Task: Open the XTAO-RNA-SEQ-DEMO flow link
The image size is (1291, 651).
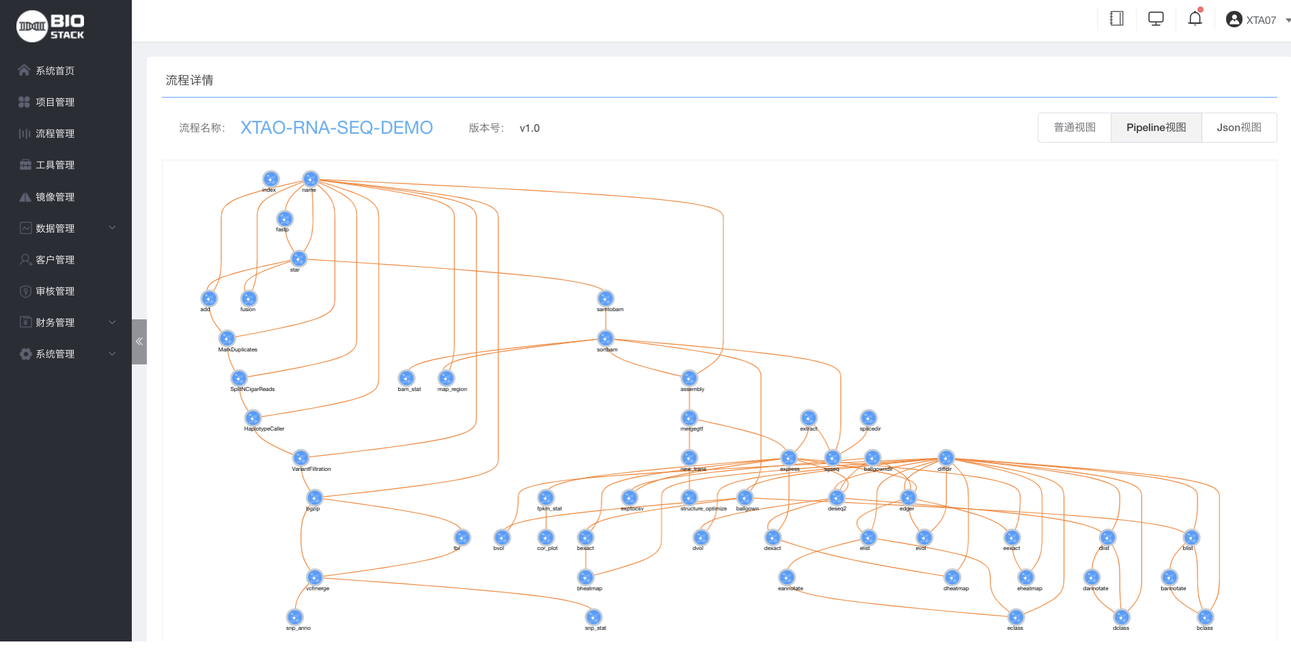Action: (337, 128)
